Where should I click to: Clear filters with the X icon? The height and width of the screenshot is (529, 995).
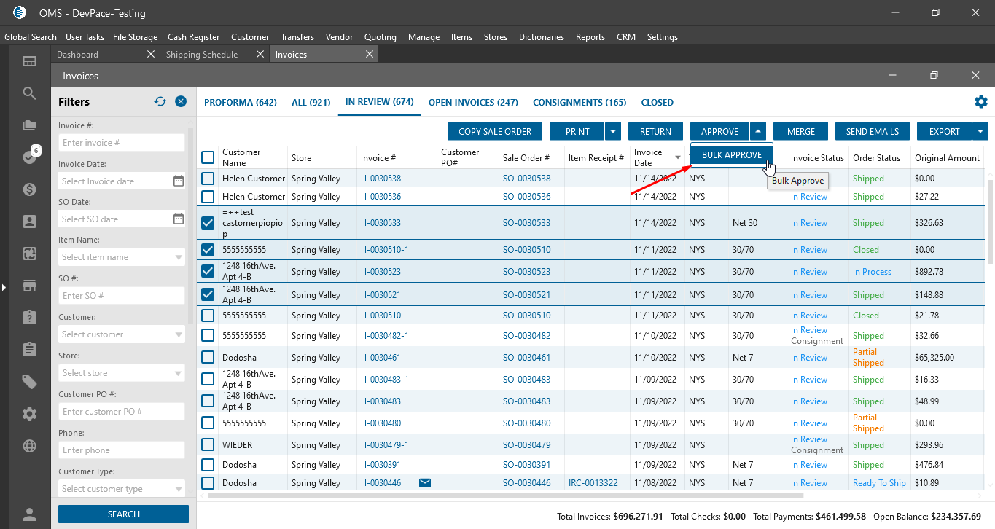181,102
